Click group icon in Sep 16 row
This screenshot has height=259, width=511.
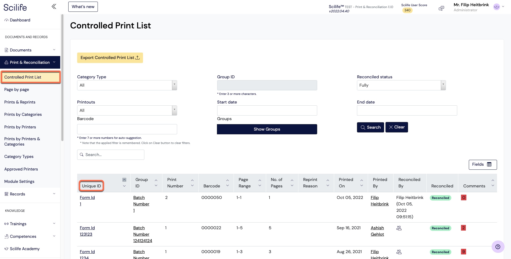pyautogui.click(x=399, y=228)
